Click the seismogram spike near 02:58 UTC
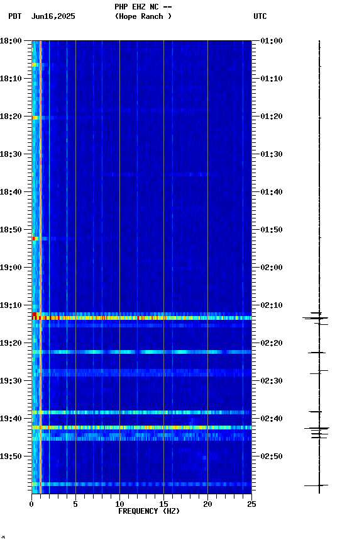This screenshot has height=544, width=347. point(316,485)
